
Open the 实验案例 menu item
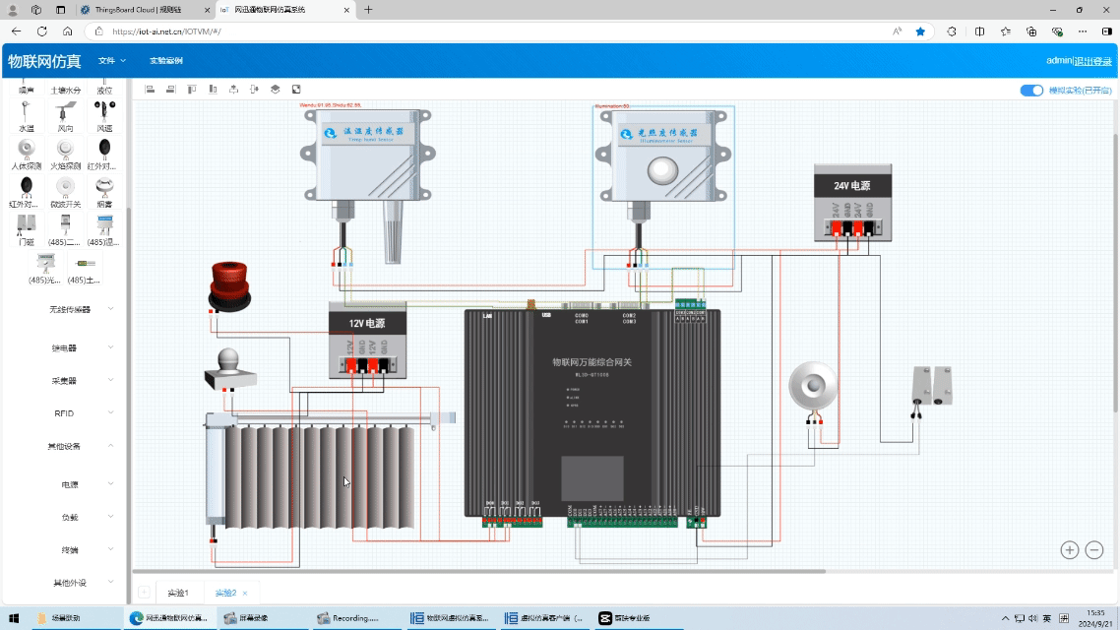(165, 61)
